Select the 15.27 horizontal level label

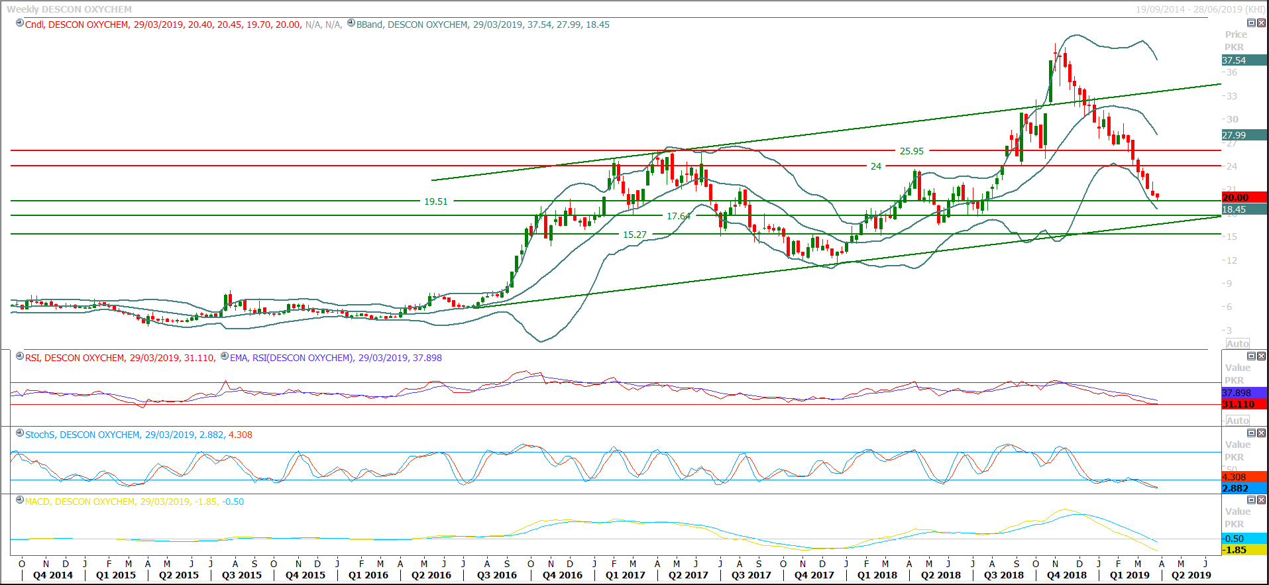click(x=634, y=235)
